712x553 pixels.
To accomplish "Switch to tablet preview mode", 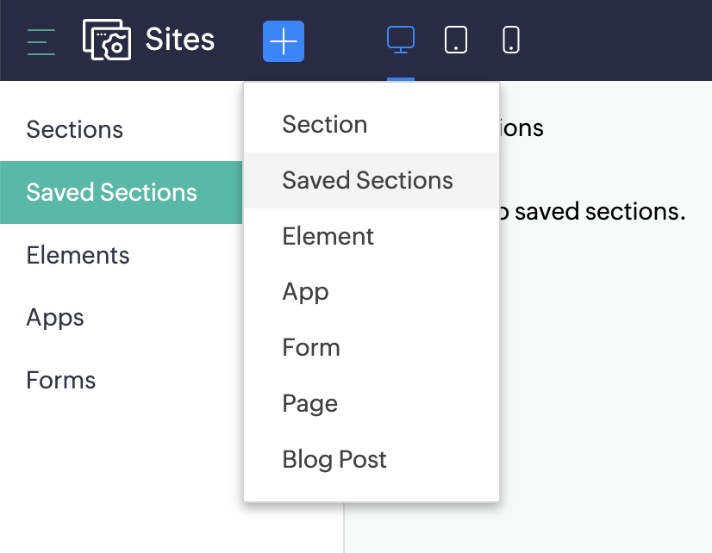I will click(456, 40).
